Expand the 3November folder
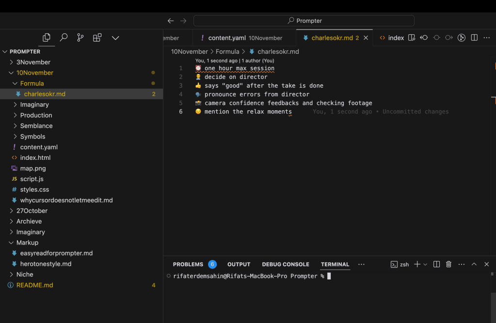The width and height of the screenshot is (496, 323). tap(81, 62)
